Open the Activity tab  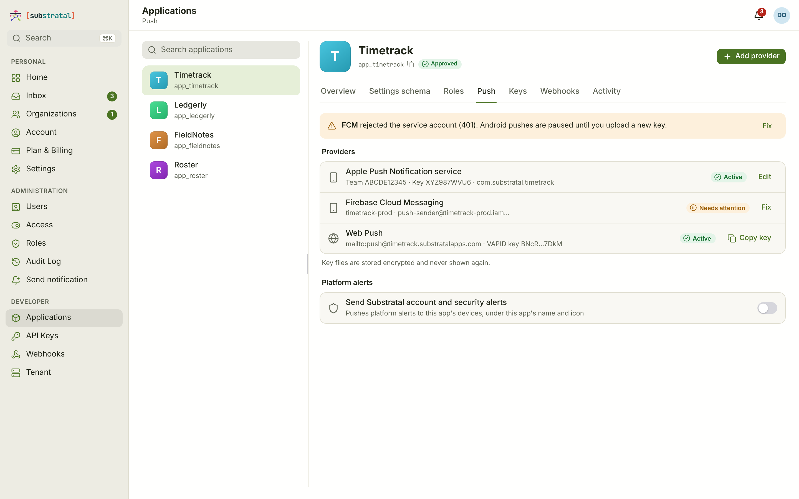tap(606, 91)
